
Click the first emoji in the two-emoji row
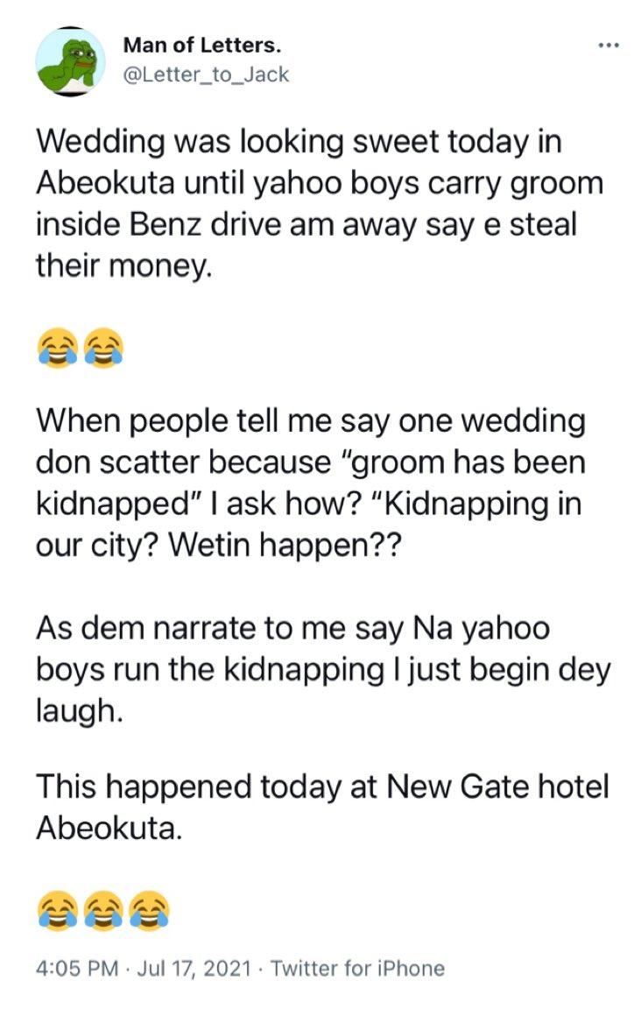[x=57, y=347]
